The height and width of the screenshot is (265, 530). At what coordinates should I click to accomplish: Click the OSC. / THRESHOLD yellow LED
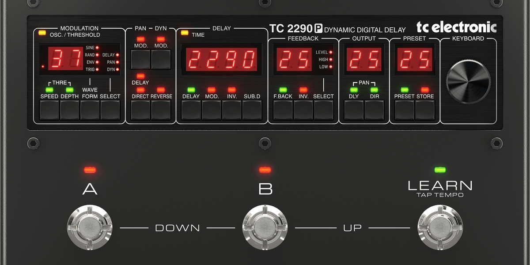point(42,33)
